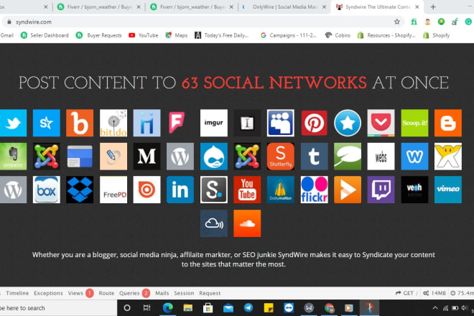
Task: Switch to the OnlyWire Social Media tab
Action: pyautogui.click(x=285, y=6)
